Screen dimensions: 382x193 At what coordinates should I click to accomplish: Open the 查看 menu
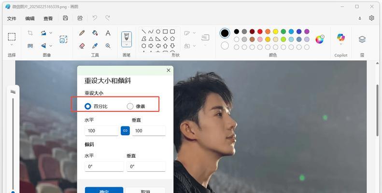48,18
